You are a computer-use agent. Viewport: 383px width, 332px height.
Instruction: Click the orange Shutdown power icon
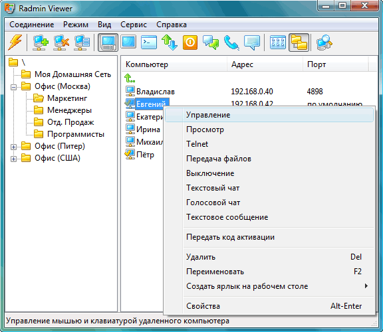[190, 42]
